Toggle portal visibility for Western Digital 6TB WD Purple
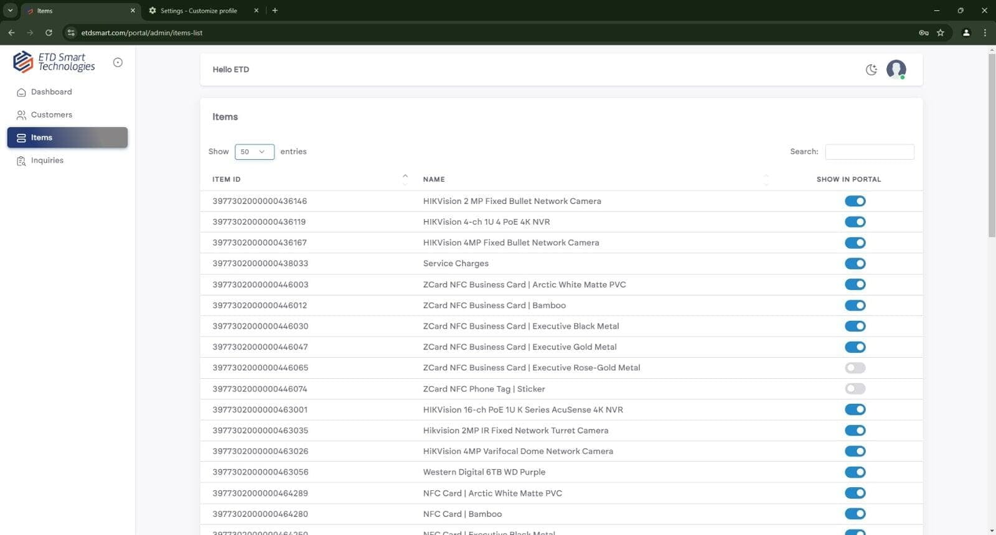Screen dimensions: 996x535 (855, 472)
